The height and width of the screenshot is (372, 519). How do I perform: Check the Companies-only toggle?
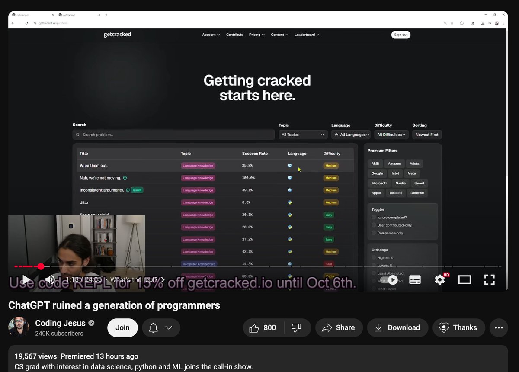[374, 233]
